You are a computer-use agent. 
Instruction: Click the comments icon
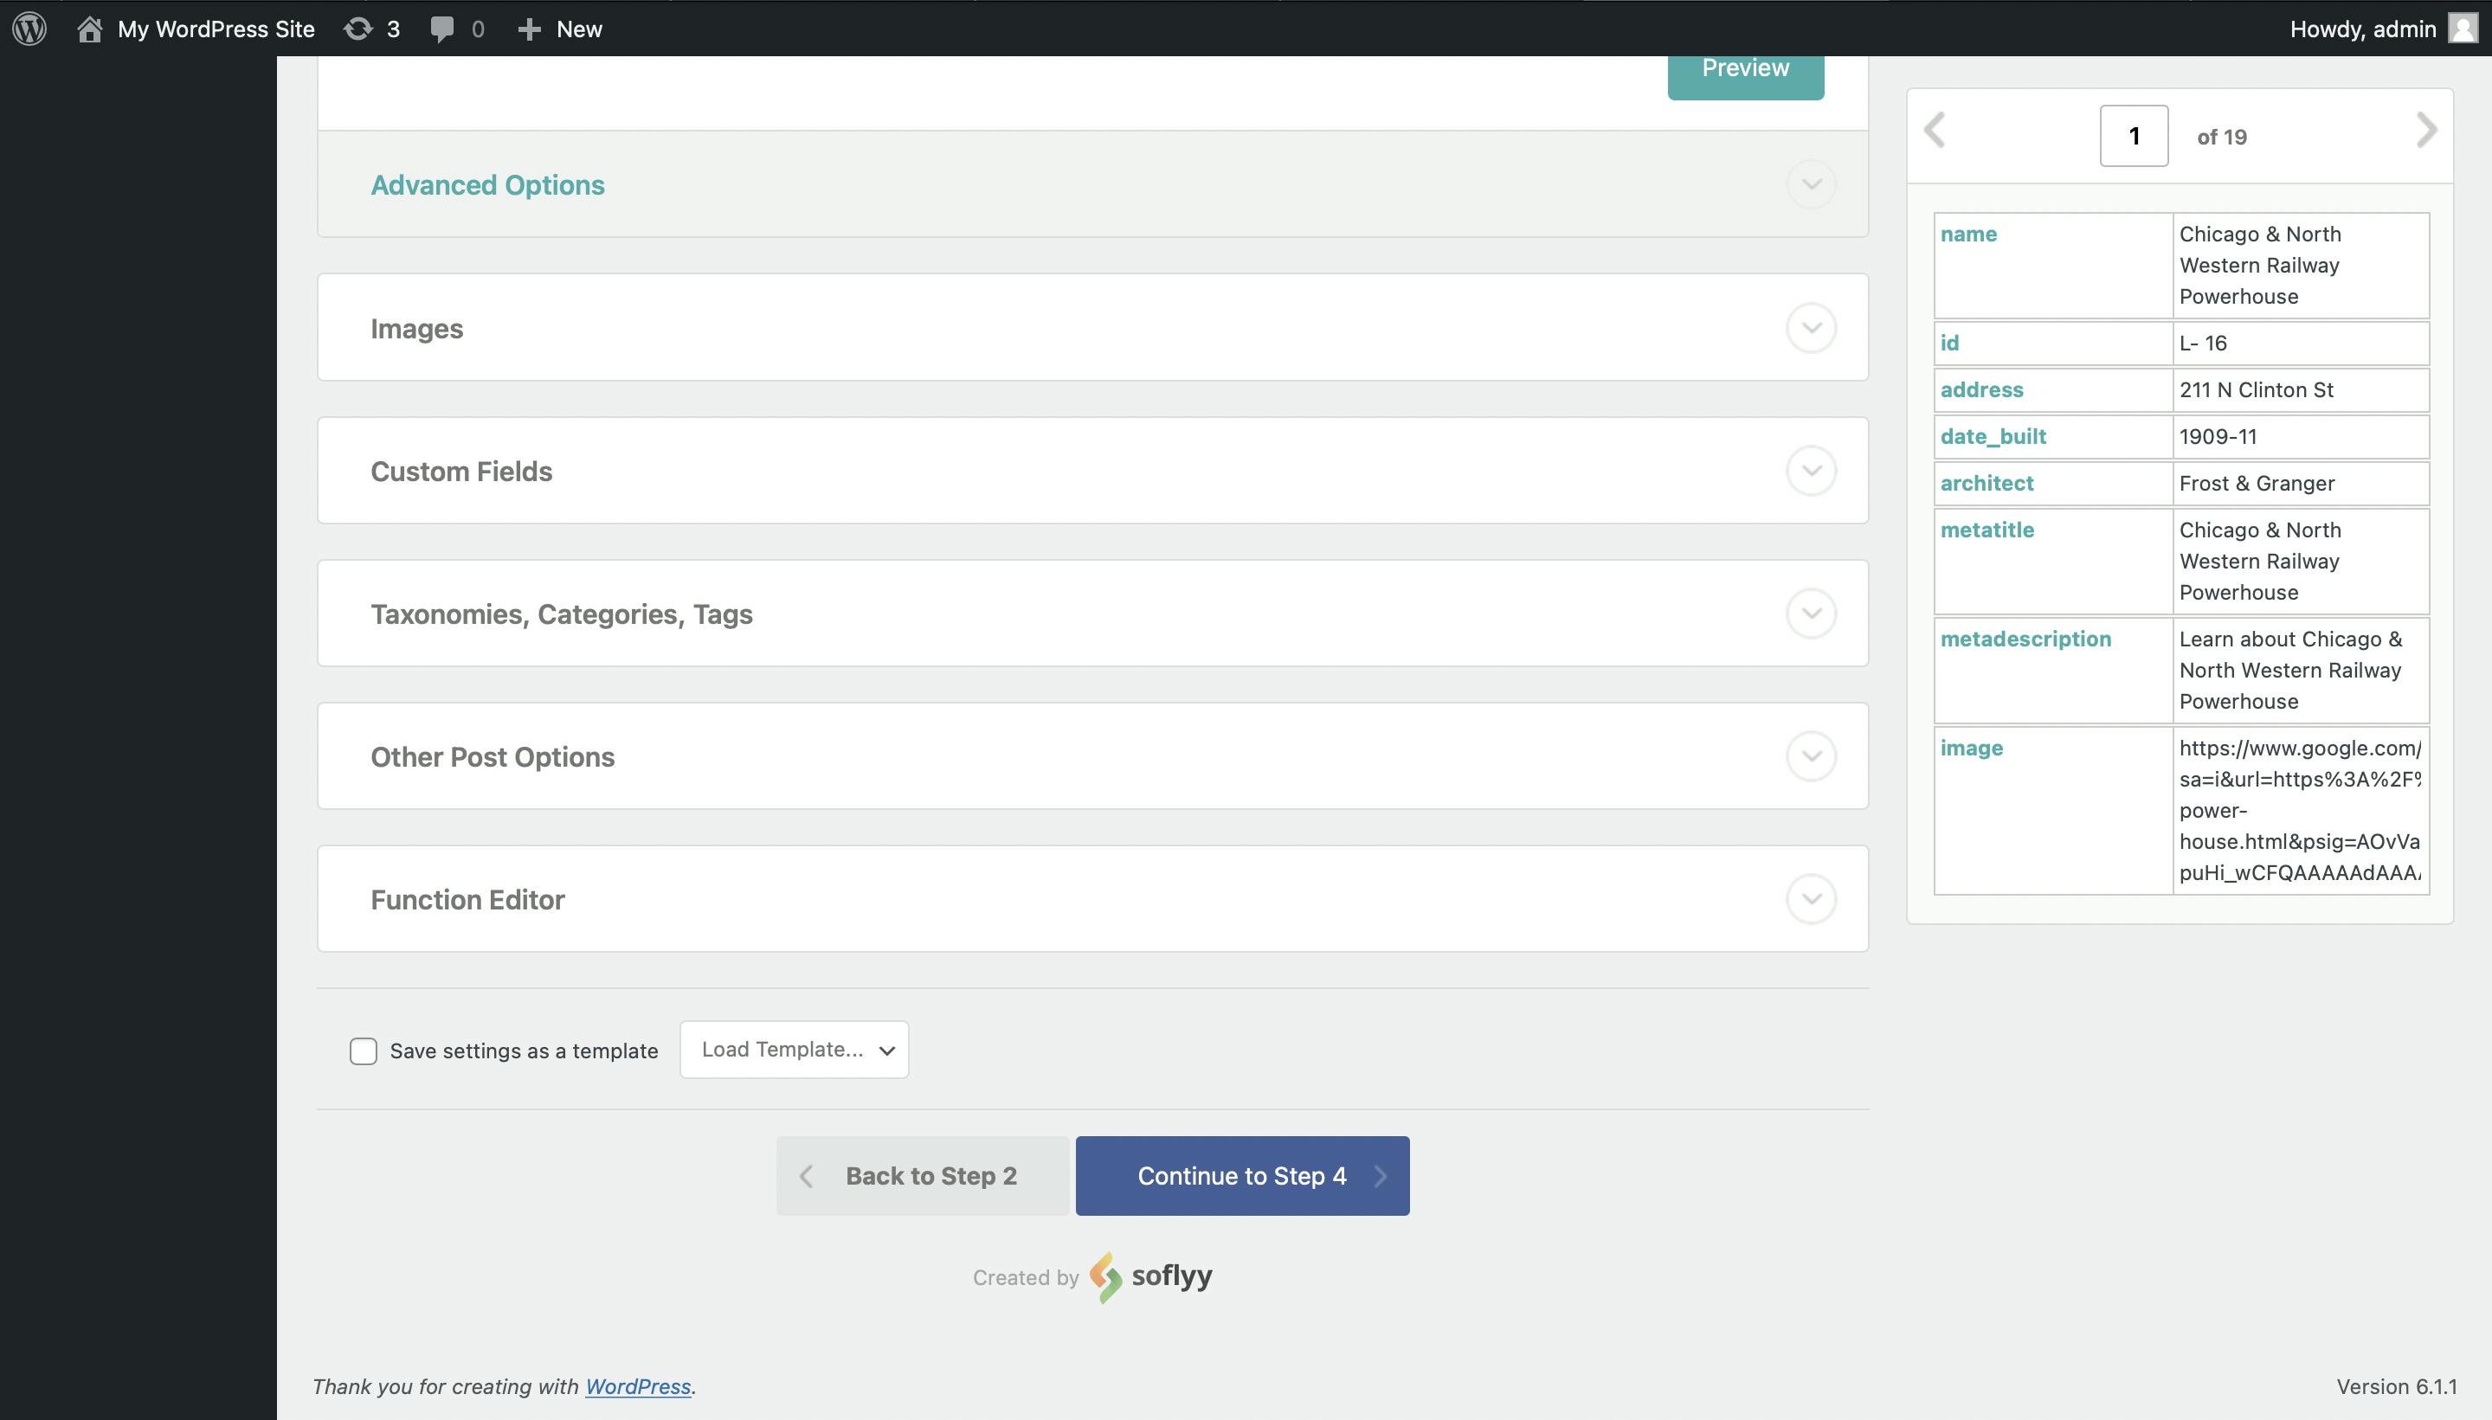(x=440, y=28)
